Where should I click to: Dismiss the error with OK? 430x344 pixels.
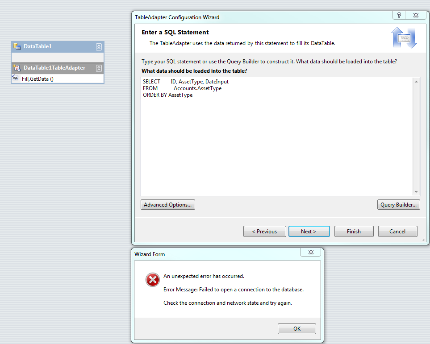(x=297, y=329)
